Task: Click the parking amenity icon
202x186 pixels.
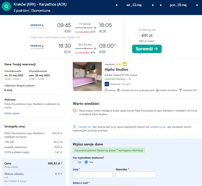Action: click(106, 90)
